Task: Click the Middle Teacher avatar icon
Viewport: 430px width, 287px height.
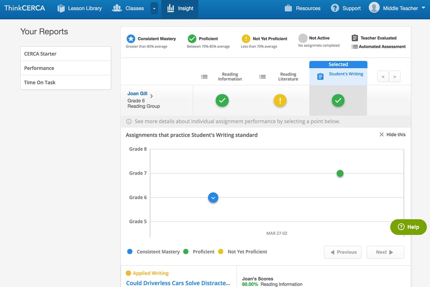Action: click(x=374, y=7)
